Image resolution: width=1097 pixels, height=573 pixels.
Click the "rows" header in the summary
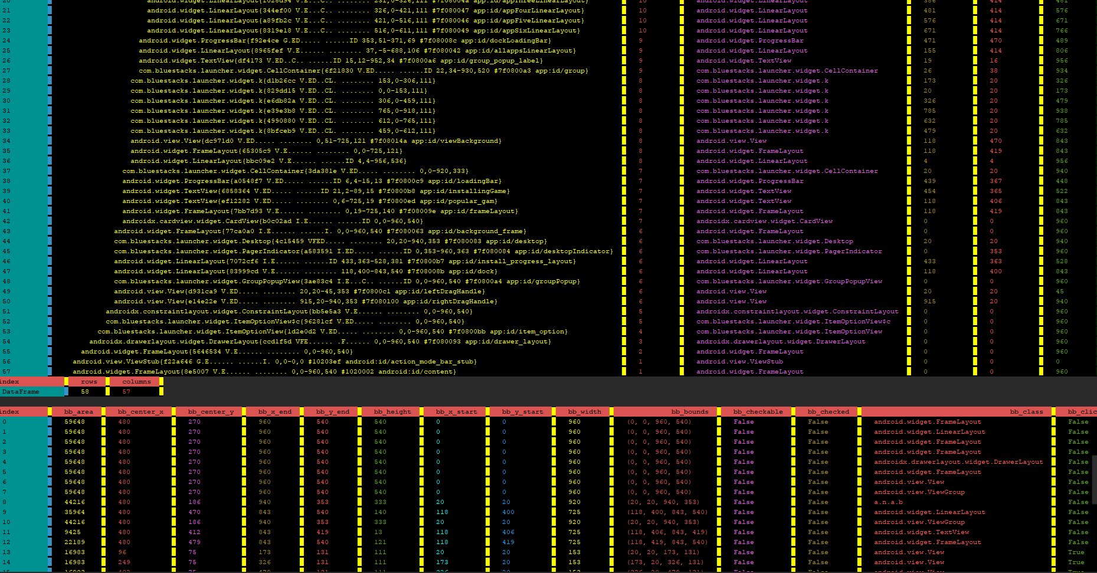pos(89,381)
